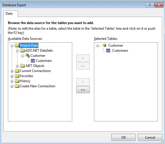Click the 'Available Data Sources:' label
Viewport: 165px width, 144px height.
pos(25,39)
